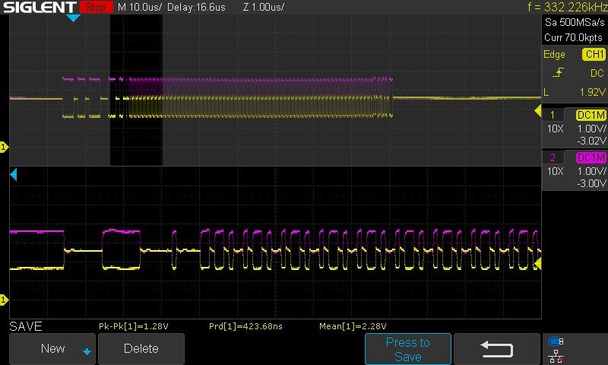Screen dimensions: 608x365
Task: Click the Prd[1]=423.68ns measurement
Action: coord(245,326)
